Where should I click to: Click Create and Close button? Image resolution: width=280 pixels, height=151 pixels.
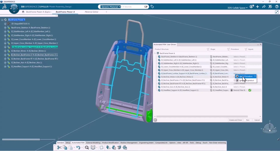(x=235, y=120)
